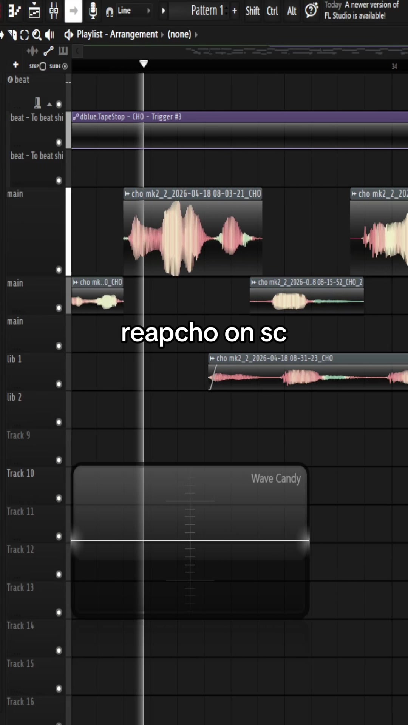Click the highlighted right-arrow toolbar button

coord(73,11)
